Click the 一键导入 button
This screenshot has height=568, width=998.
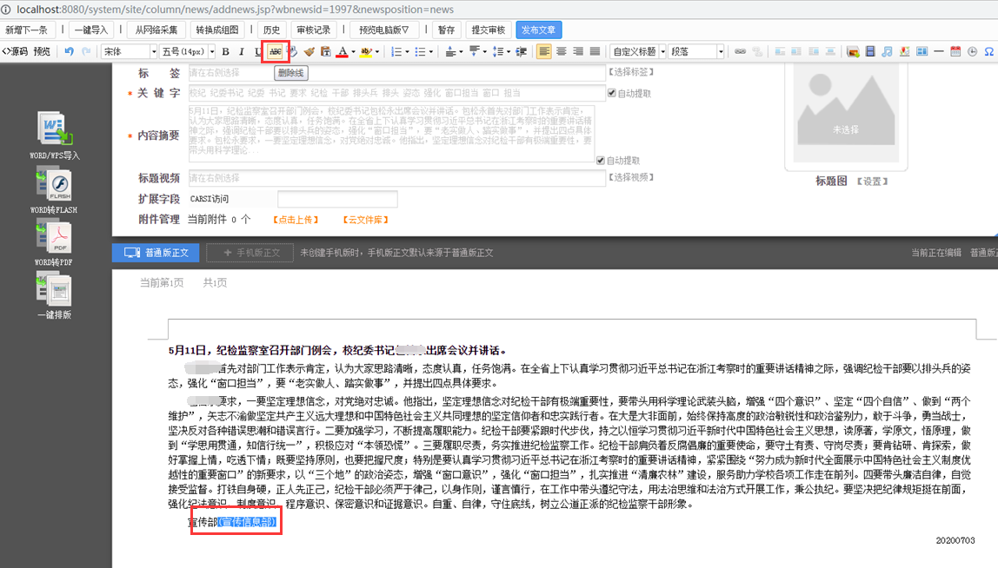pos(91,30)
